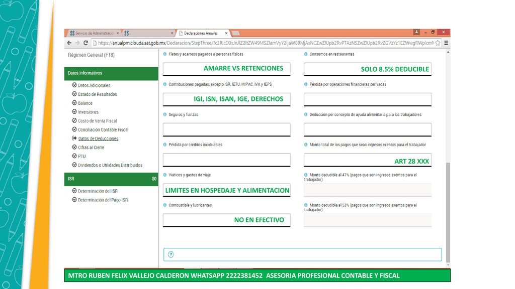Click the ingresos exentos total field
515x289 pixels.
[368, 160]
